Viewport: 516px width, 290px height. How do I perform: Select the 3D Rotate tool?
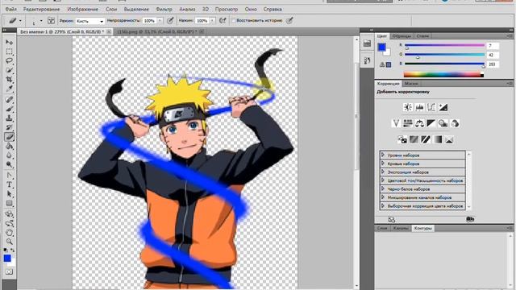pyautogui.click(x=9, y=214)
